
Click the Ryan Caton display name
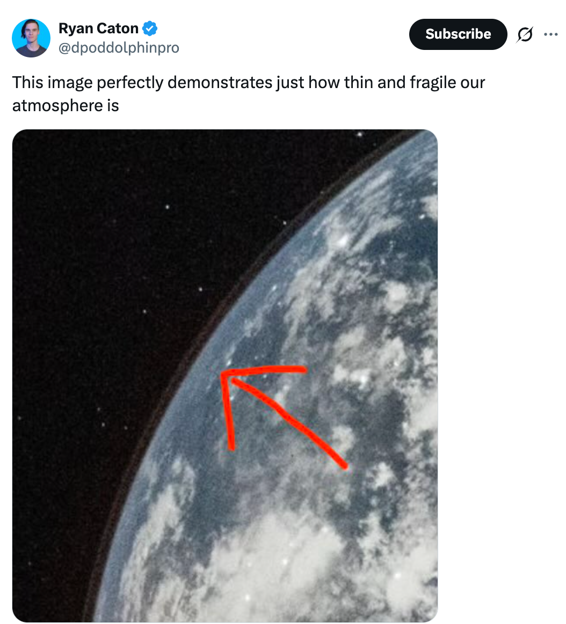98,28
